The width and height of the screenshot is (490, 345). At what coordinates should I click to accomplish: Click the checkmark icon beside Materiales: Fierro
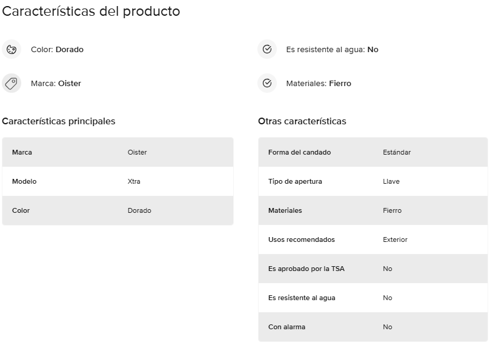pos(267,84)
